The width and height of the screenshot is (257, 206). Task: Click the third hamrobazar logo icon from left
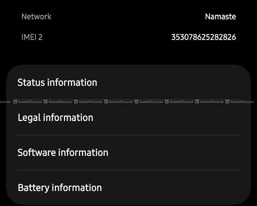[76, 102]
